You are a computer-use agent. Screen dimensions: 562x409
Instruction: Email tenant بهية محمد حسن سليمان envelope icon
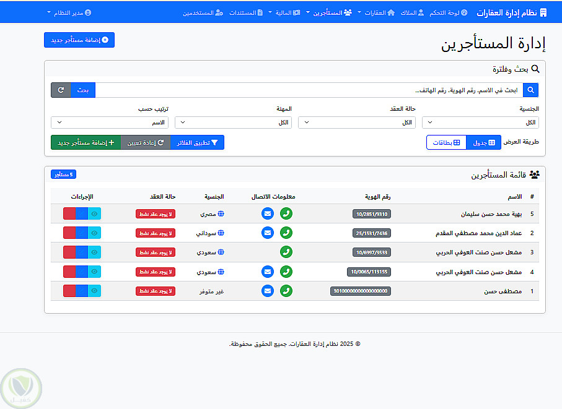[268, 213]
